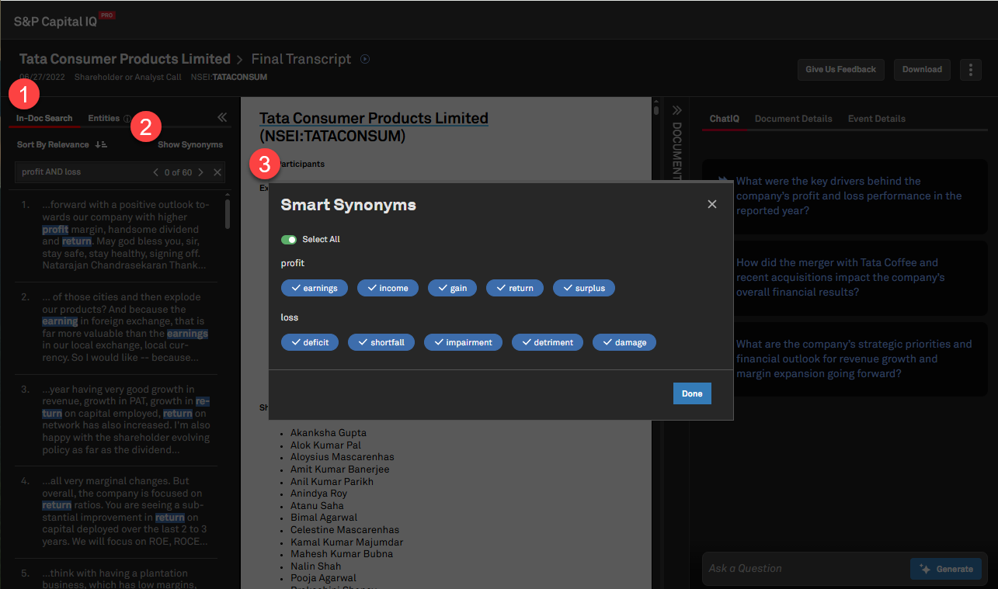Viewport: 998px width, 589px height.
Task: Open the three-dot more options menu
Action: [970, 69]
